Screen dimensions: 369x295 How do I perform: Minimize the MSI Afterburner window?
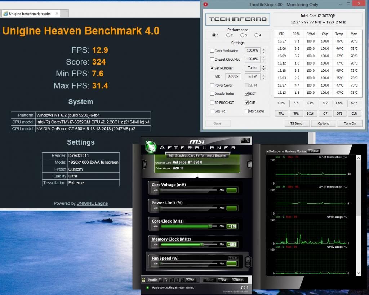coord(243,140)
